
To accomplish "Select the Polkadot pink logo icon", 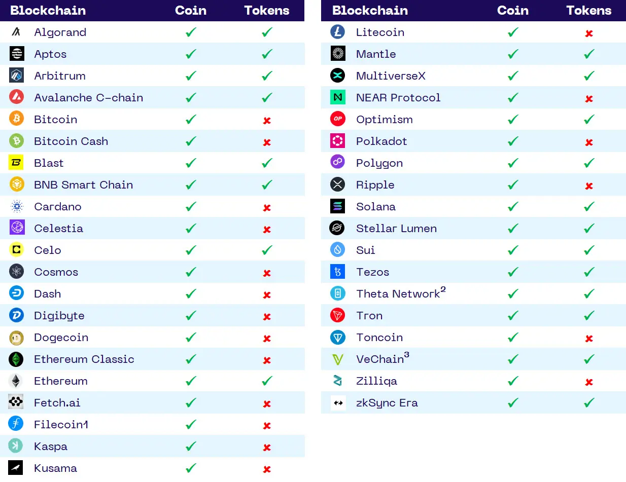I will pyautogui.click(x=337, y=141).
